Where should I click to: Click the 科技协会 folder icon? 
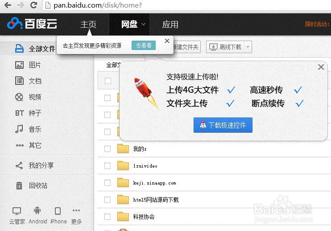123,216
